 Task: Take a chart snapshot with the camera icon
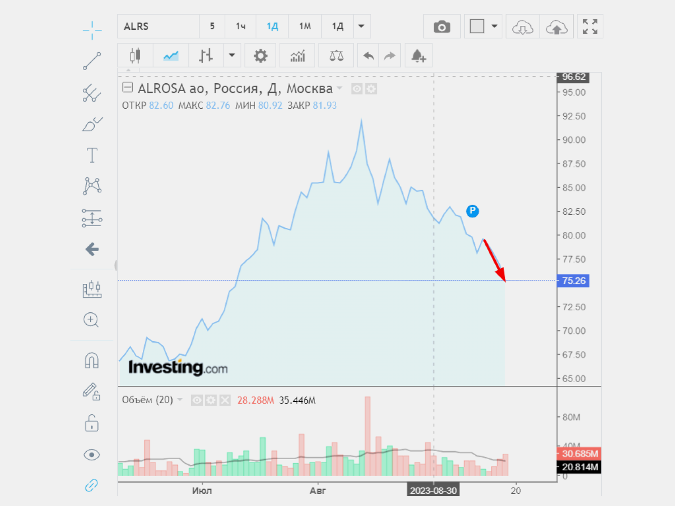441,27
